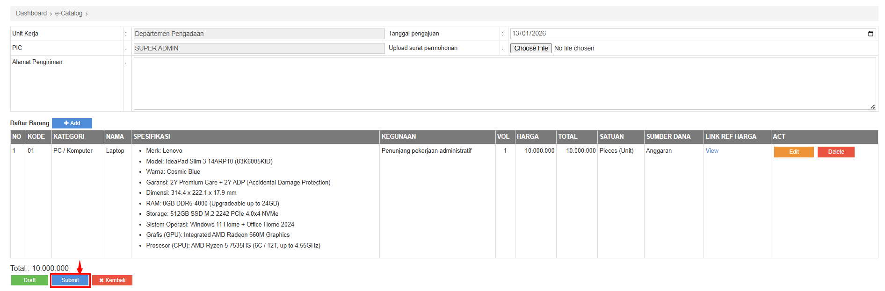Screen dimensions: 885x291
Task: Click the Kembali back button
Action: [x=112, y=280]
